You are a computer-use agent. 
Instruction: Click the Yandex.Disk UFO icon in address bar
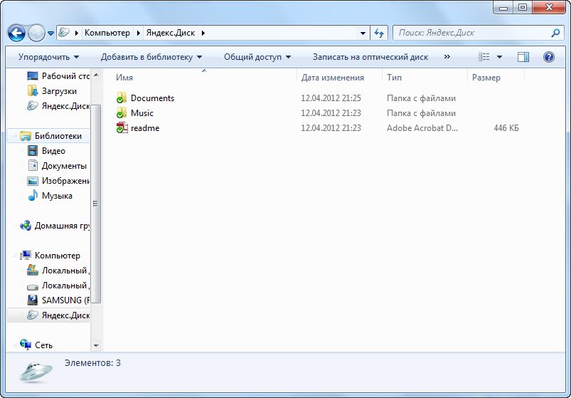coord(64,33)
